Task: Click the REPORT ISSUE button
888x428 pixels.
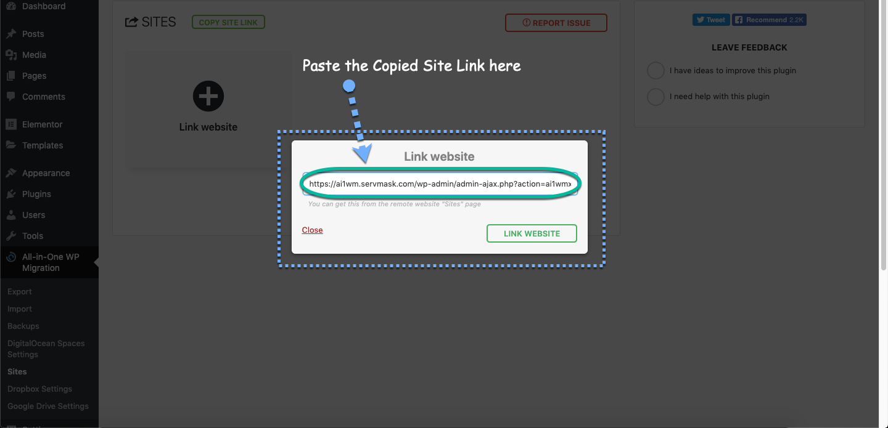Action: (x=556, y=23)
